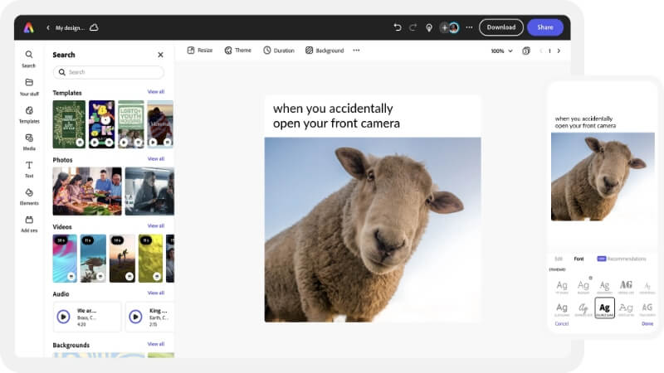Select the woman with tablet photo
Image resolution: width=664 pixels, height=373 pixels.
(x=149, y=191)
